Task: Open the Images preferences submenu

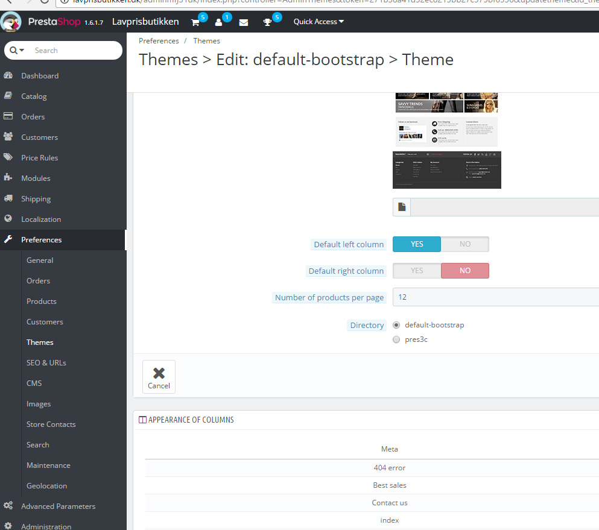Action: tap(39, 404)
